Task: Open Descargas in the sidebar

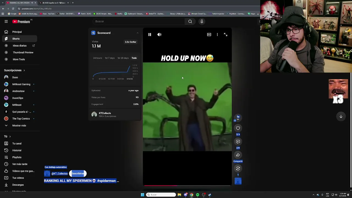Action: pos(20,185)
